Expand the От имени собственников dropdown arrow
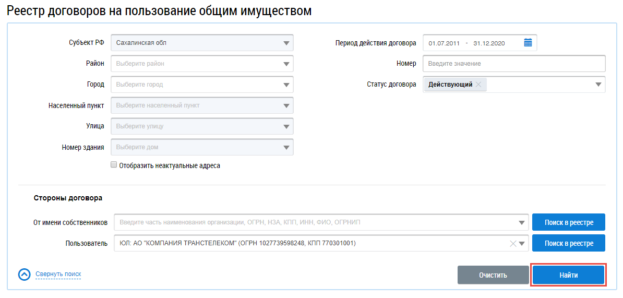 click(522, 223)
